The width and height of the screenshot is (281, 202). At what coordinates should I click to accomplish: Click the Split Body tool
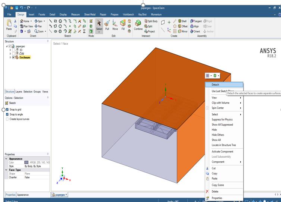[151, 21]
